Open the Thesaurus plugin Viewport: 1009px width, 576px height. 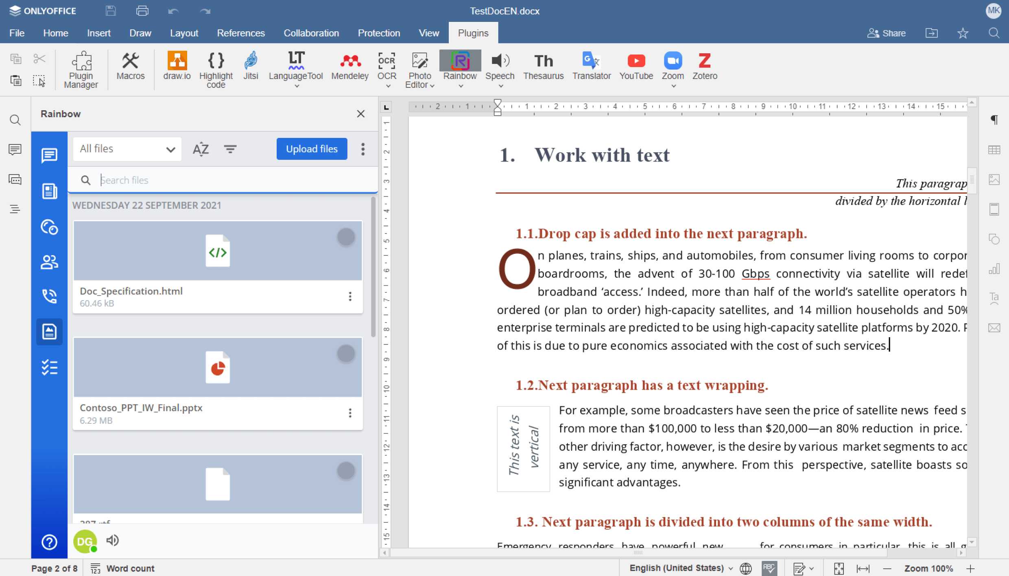click(543, 65)
